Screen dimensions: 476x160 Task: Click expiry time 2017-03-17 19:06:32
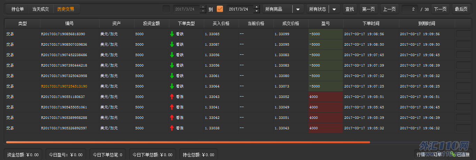[420, 128]
